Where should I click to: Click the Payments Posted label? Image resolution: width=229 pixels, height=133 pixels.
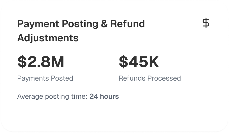point(45,78)
